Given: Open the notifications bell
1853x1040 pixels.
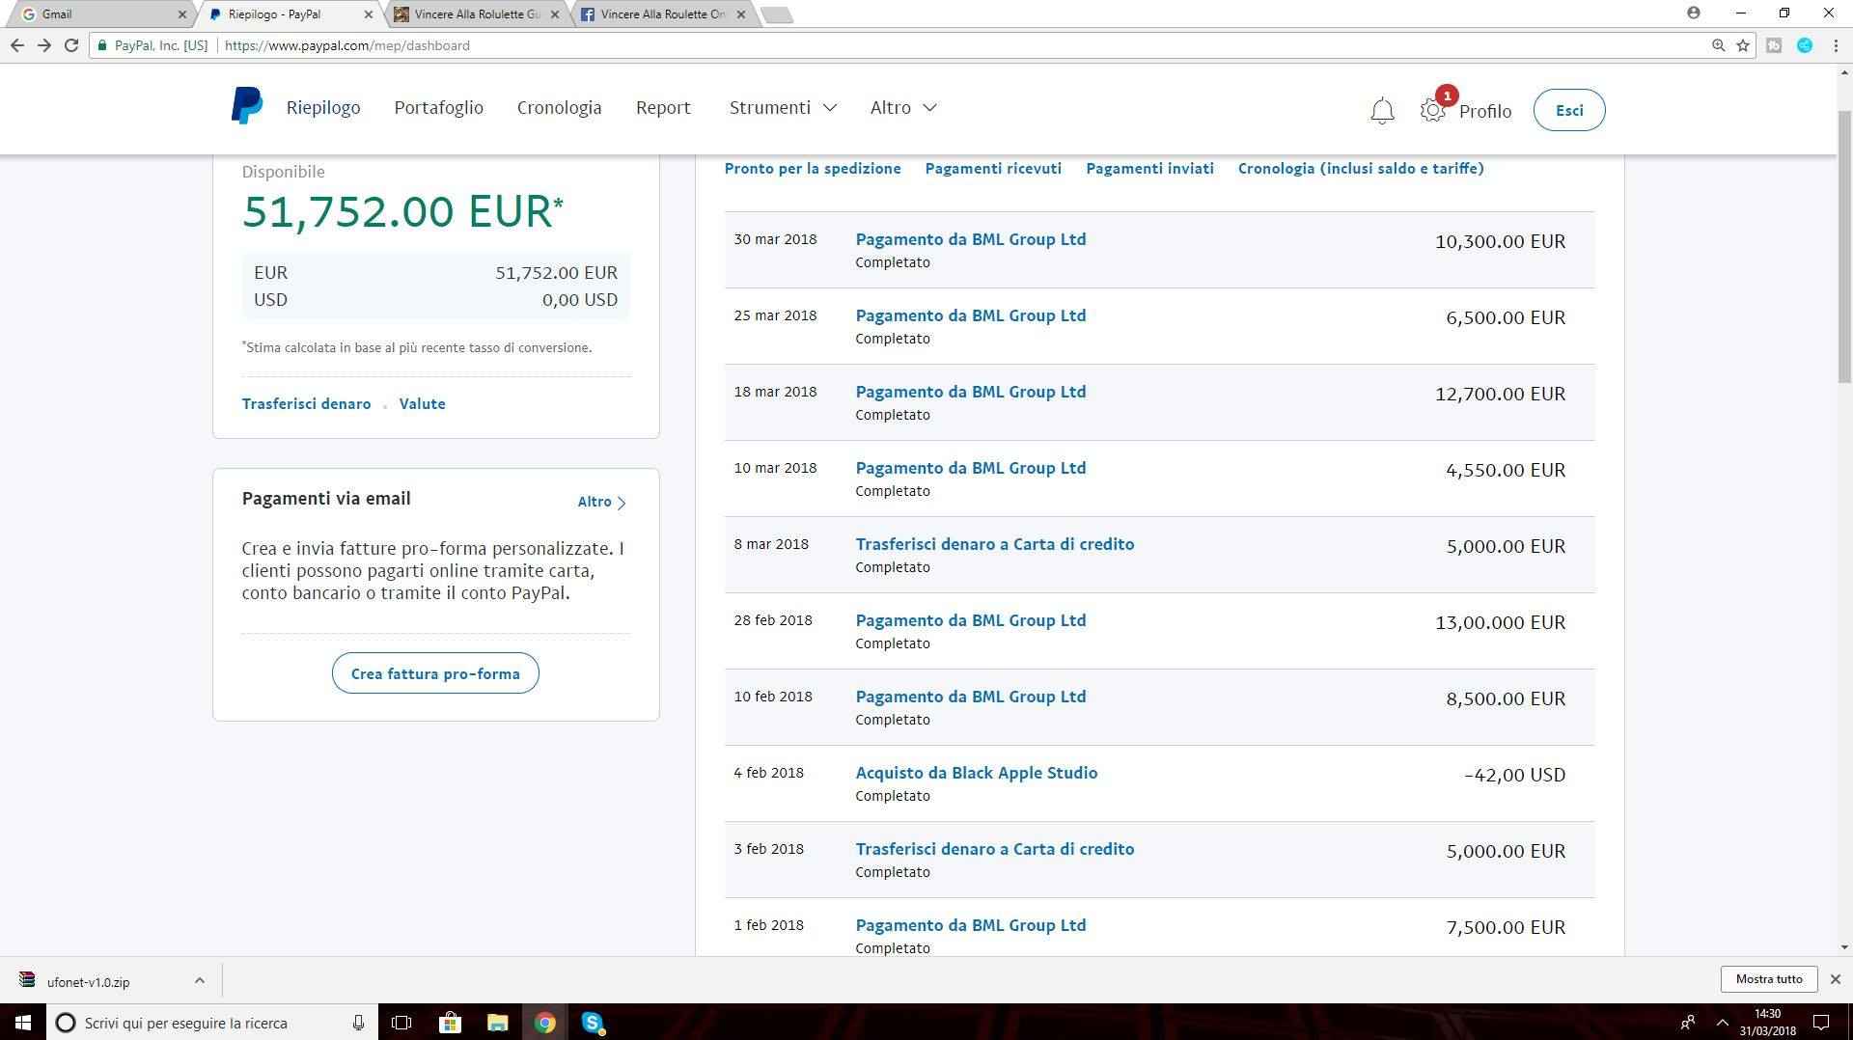Looking at the screenshot, I should coord(1382,111).
